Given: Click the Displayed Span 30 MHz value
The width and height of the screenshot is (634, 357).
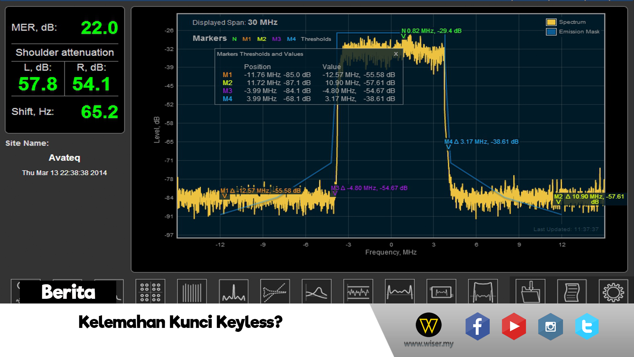Looking at the screenshot, I should [x=263, y=22].
